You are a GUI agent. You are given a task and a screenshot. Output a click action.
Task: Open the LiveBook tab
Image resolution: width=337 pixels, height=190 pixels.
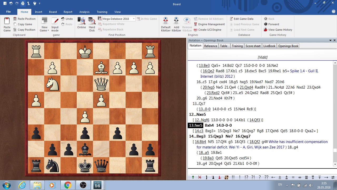point(269,46)
